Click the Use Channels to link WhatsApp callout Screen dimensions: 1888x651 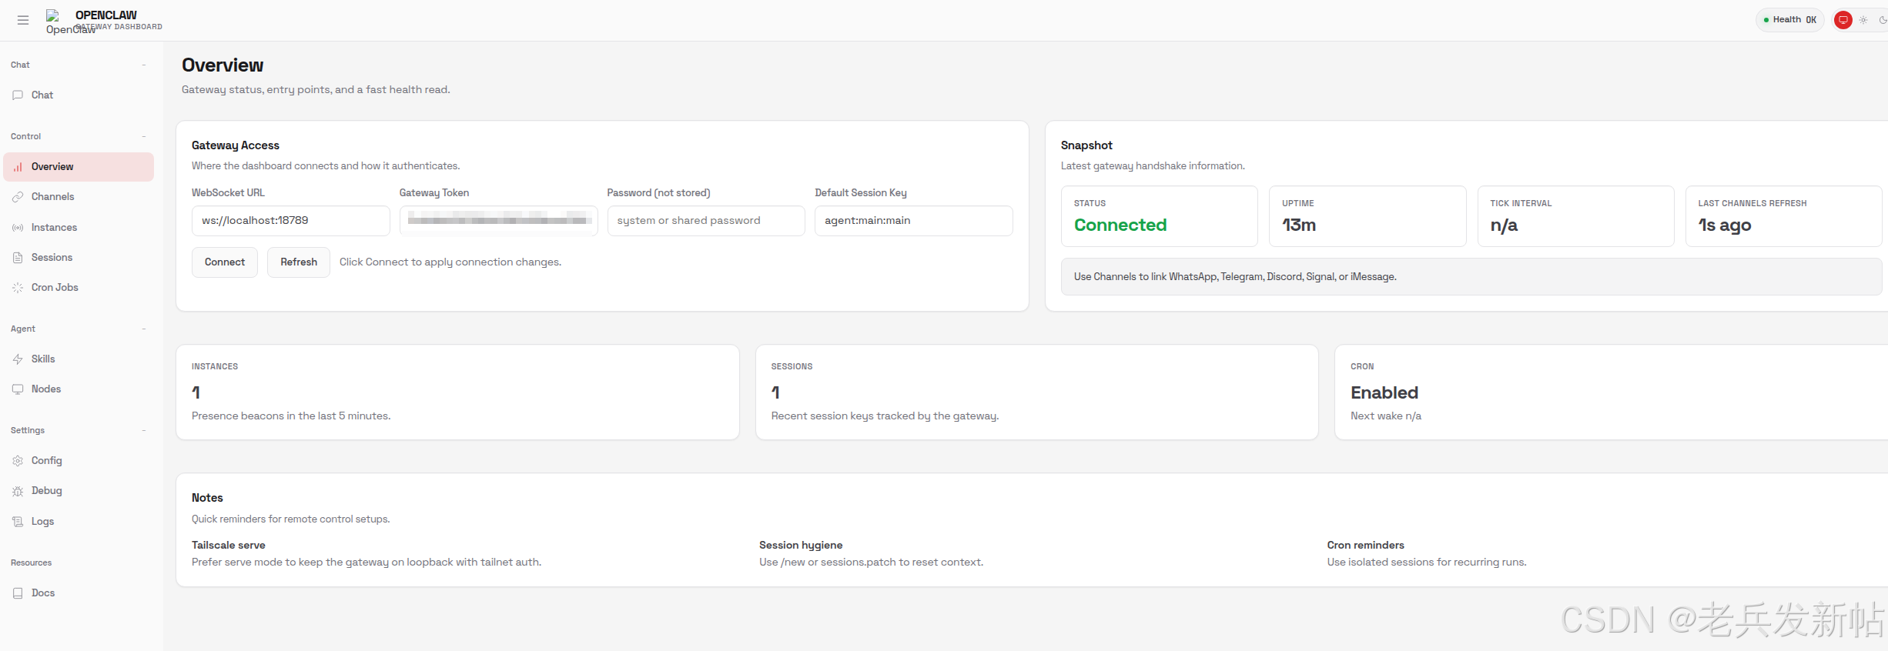pyautogui.click(x=1471, y=277)
